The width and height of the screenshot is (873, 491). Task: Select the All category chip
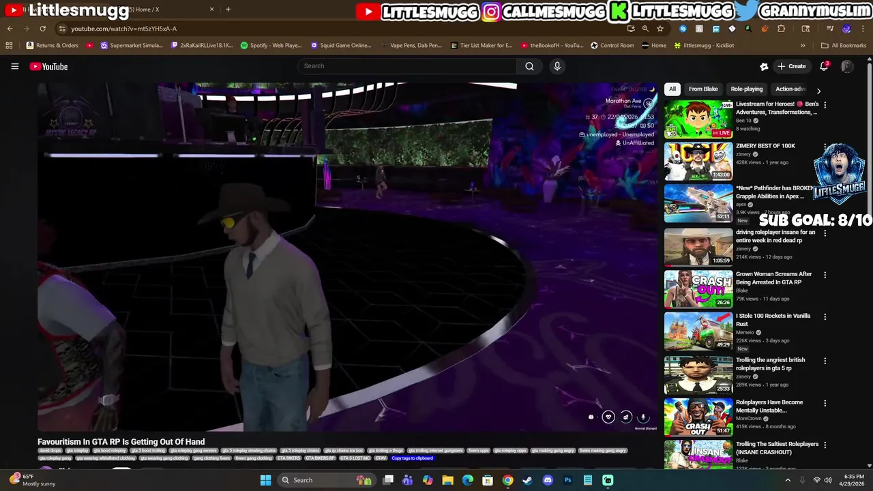pos(672,89)
